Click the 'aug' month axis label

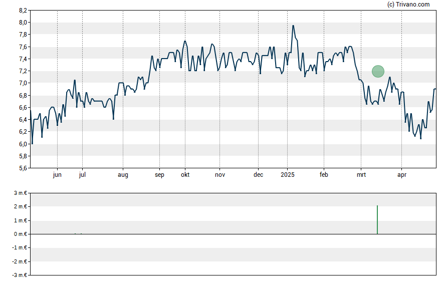click(x=123, y=175)
